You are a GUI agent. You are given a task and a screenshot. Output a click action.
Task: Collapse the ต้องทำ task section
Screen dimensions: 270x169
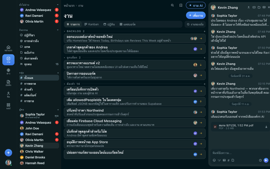(x=64, y=84)
